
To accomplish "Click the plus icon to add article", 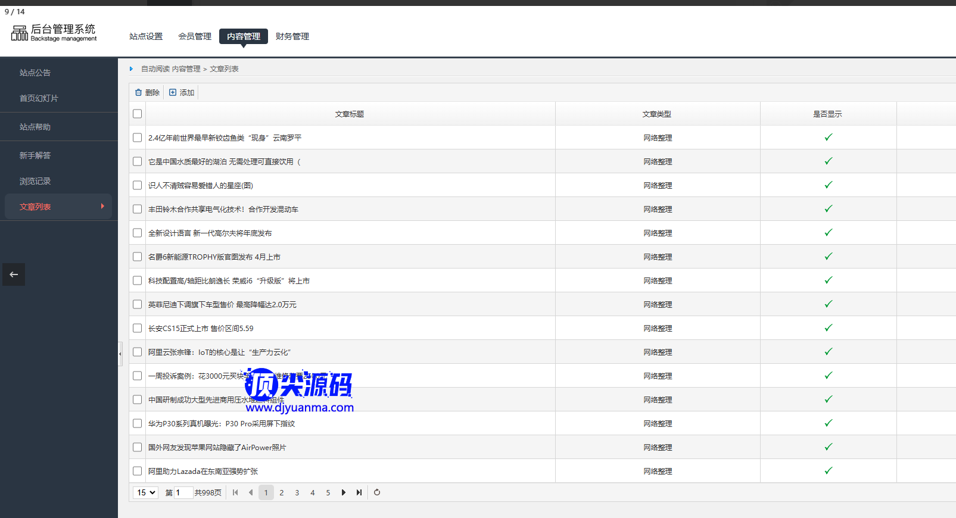I will [x=173, y=92].
